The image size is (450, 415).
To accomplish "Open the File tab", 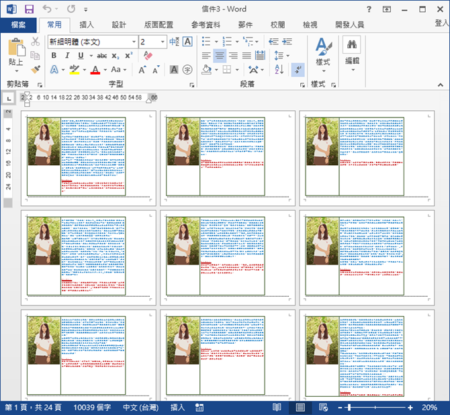I will click(x=18, y=25).
